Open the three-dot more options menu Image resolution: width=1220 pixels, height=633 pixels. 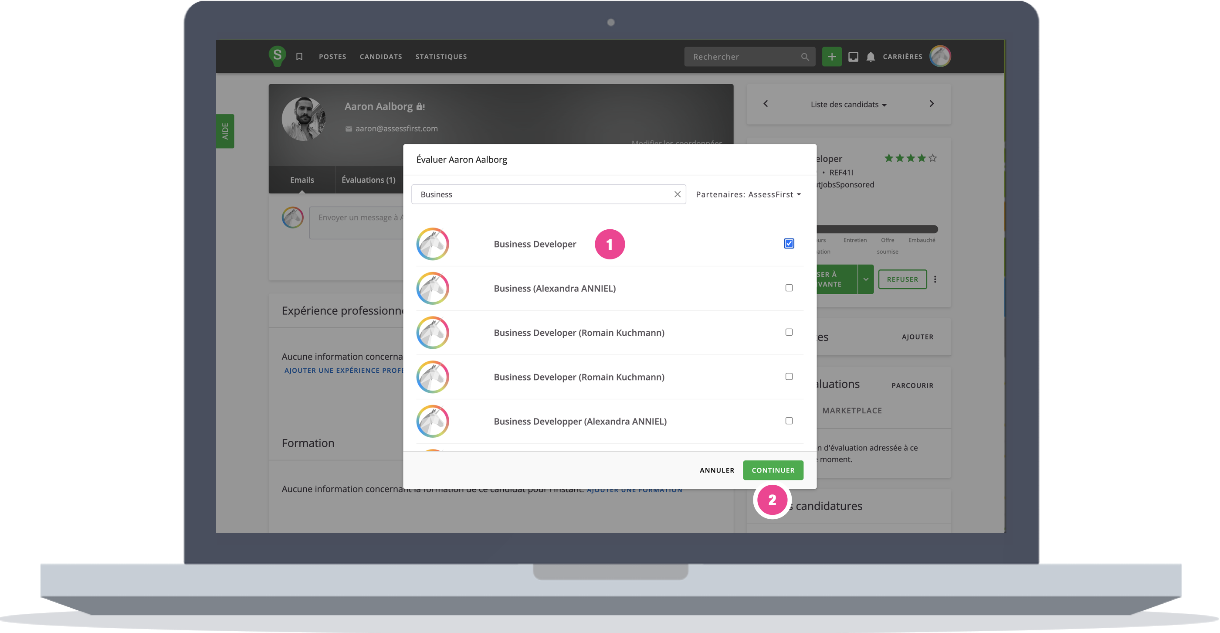[x=935, y=279]
